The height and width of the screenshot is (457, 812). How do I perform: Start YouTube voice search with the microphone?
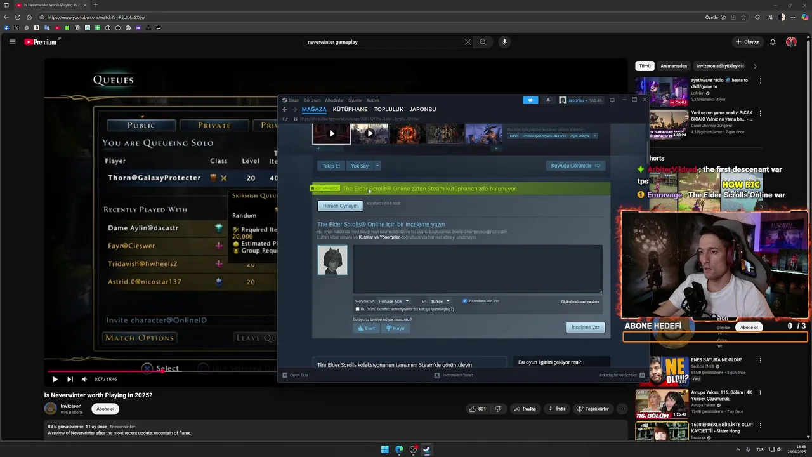click(504, 42)
